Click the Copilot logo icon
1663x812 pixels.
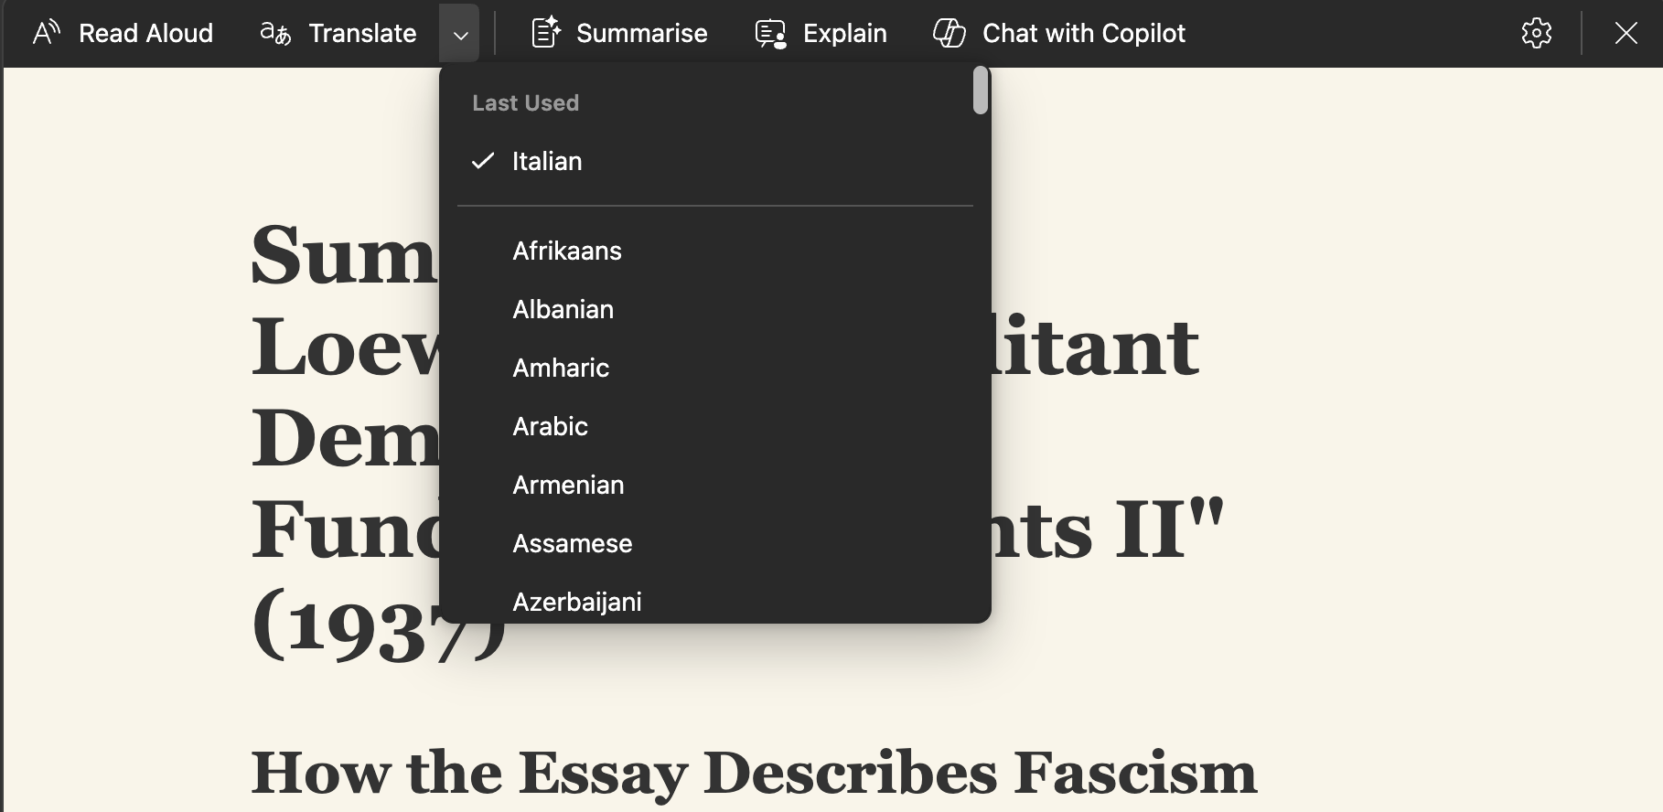point(949,33)
